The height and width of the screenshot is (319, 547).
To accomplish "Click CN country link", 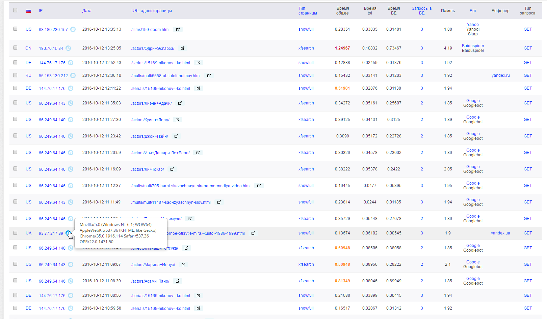I will tap(28, 48).
